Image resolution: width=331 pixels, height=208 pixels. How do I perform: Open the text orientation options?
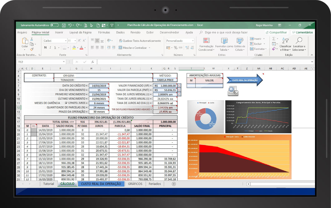click(x=110, y=41)
